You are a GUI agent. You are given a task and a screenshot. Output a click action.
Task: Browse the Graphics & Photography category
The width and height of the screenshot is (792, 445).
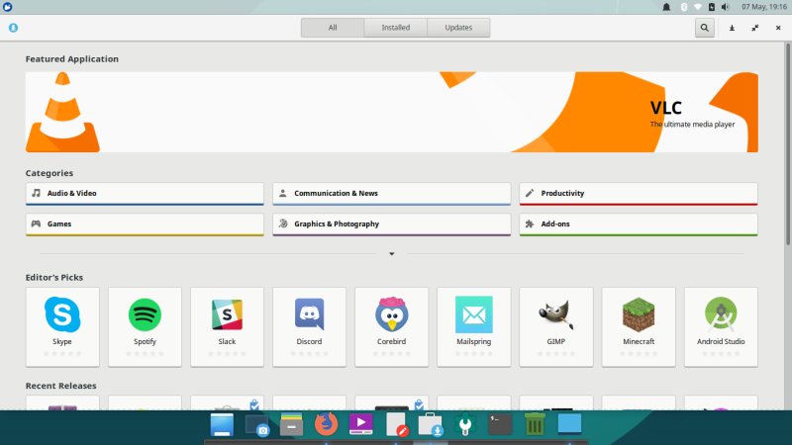click(x=391, y=224)
